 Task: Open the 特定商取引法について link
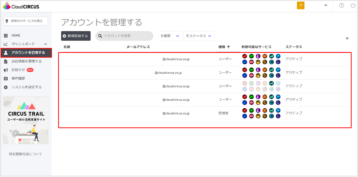click(x=26, y=154)
